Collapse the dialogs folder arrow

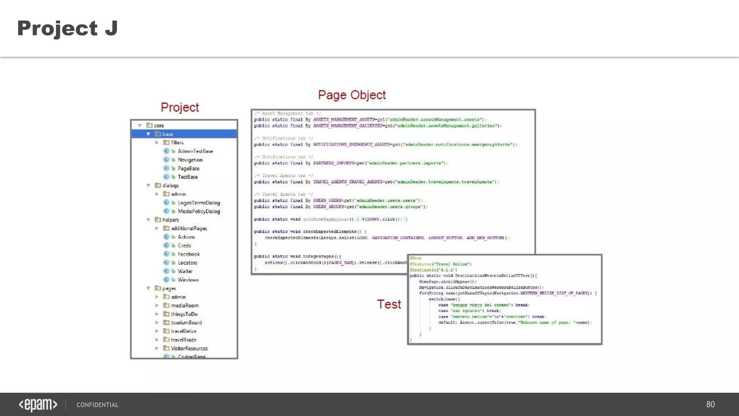tap(148, 186)
